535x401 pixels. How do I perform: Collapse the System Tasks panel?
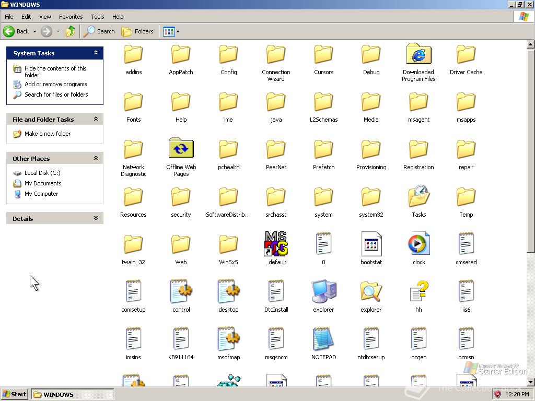click(x=96, y=53)
